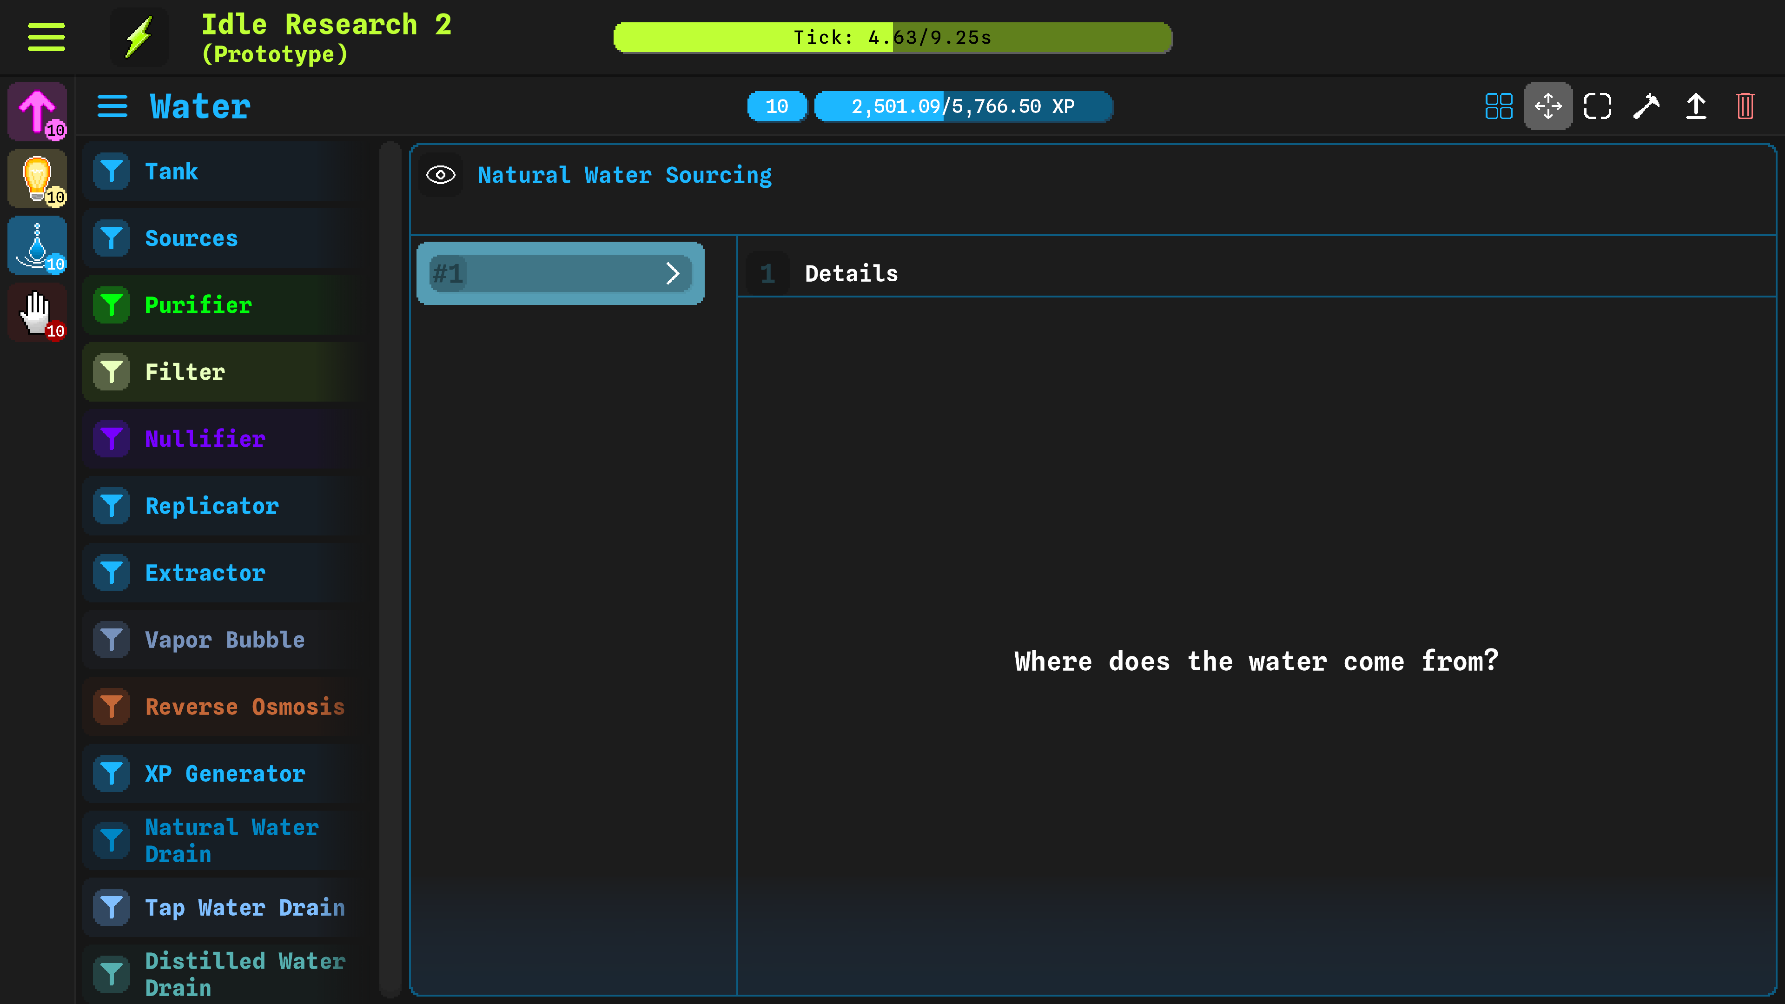
Task: Open the pink arrow upgrades section
Action: [x=37, y=111]
